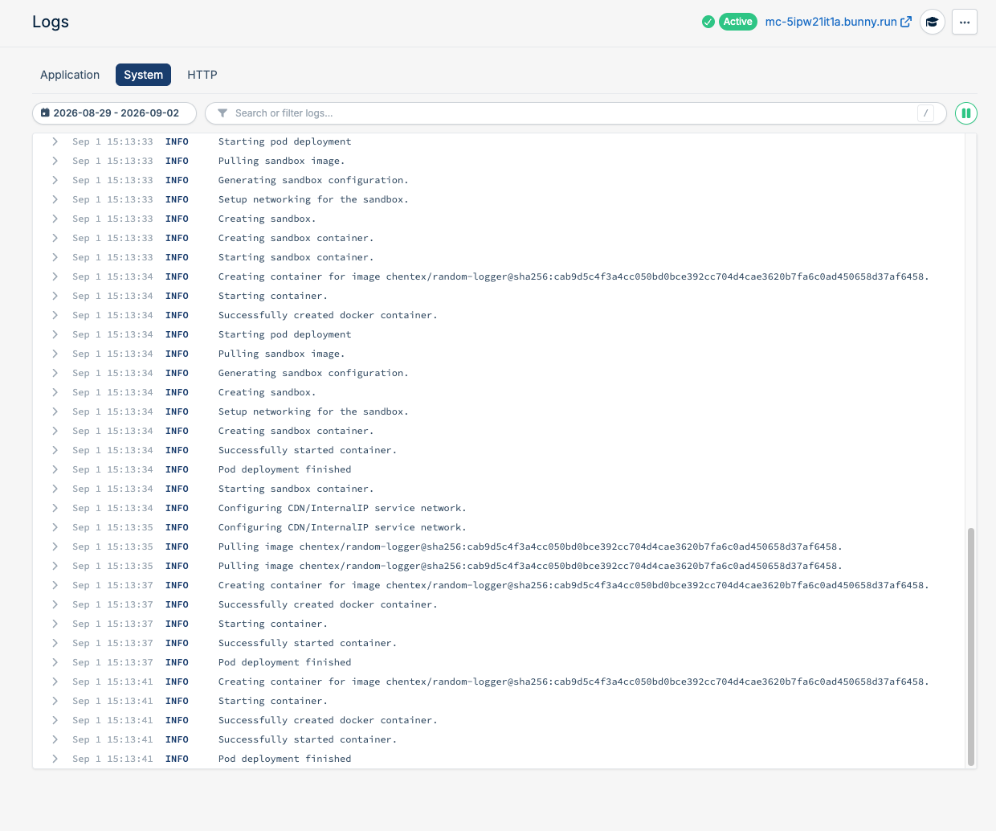Expand the 15:13:34 Configuring CDN/InternalIP row

point(55,508)
